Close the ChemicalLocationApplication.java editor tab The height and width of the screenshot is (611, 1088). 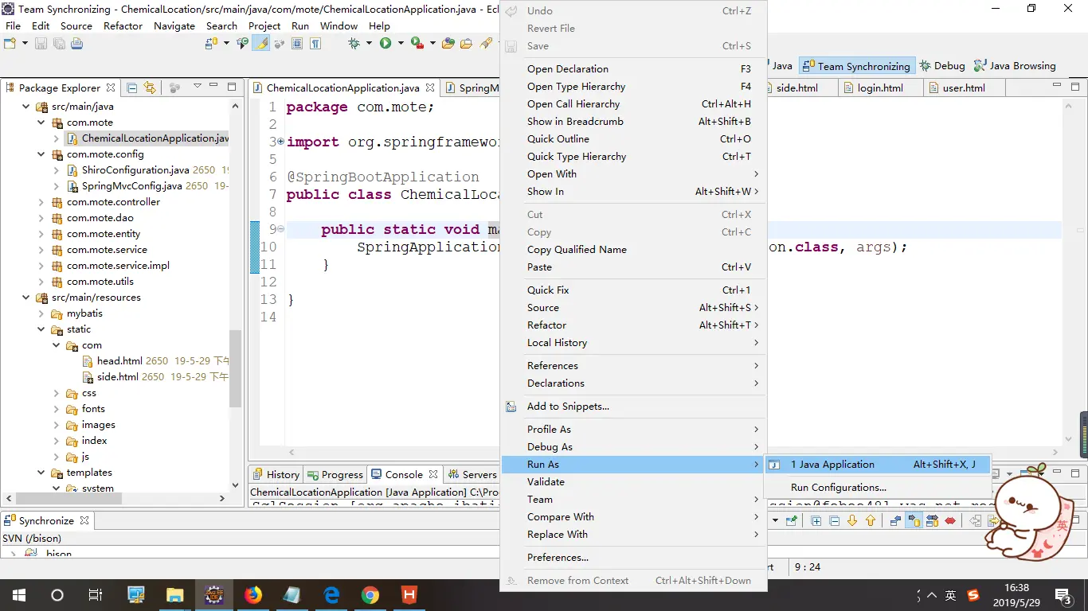coord(430,88)
